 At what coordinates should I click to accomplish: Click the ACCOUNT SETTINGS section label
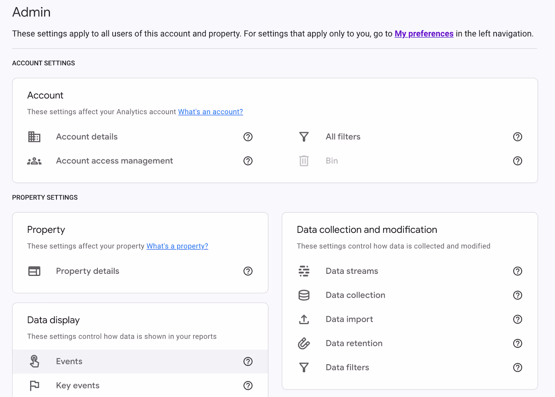pos(43,63)
